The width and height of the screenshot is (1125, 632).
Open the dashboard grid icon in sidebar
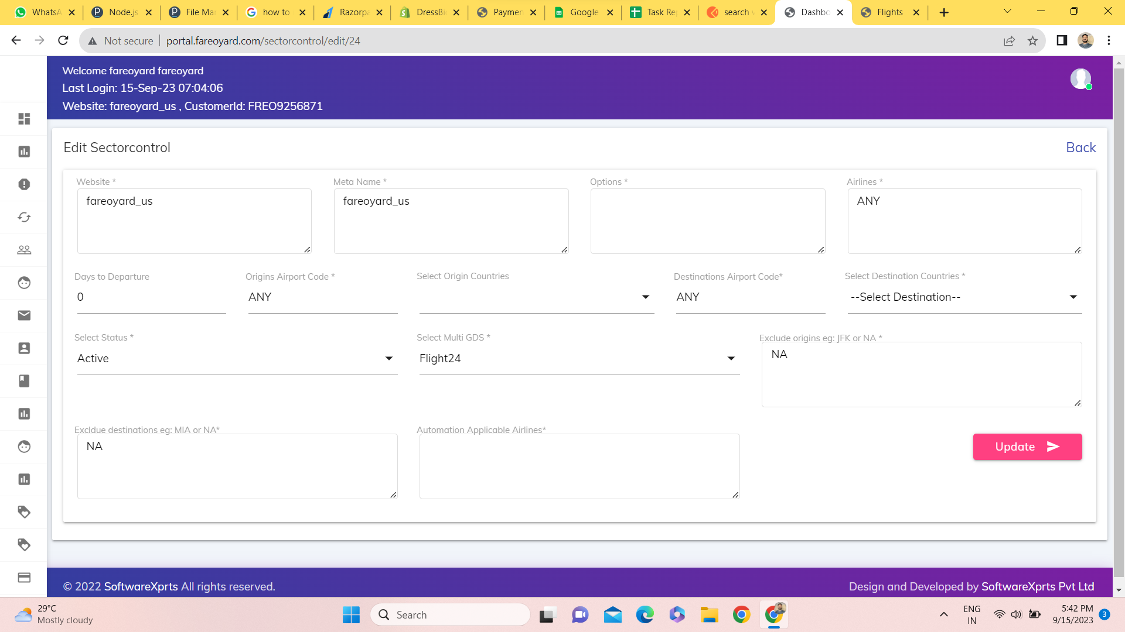pyautogui.click(x=24, y=119)
